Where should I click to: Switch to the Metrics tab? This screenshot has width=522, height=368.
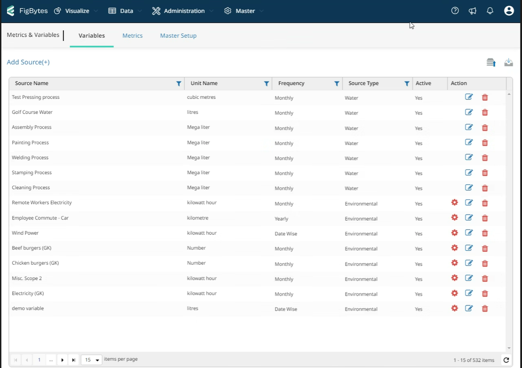click(x=132, y=35)
